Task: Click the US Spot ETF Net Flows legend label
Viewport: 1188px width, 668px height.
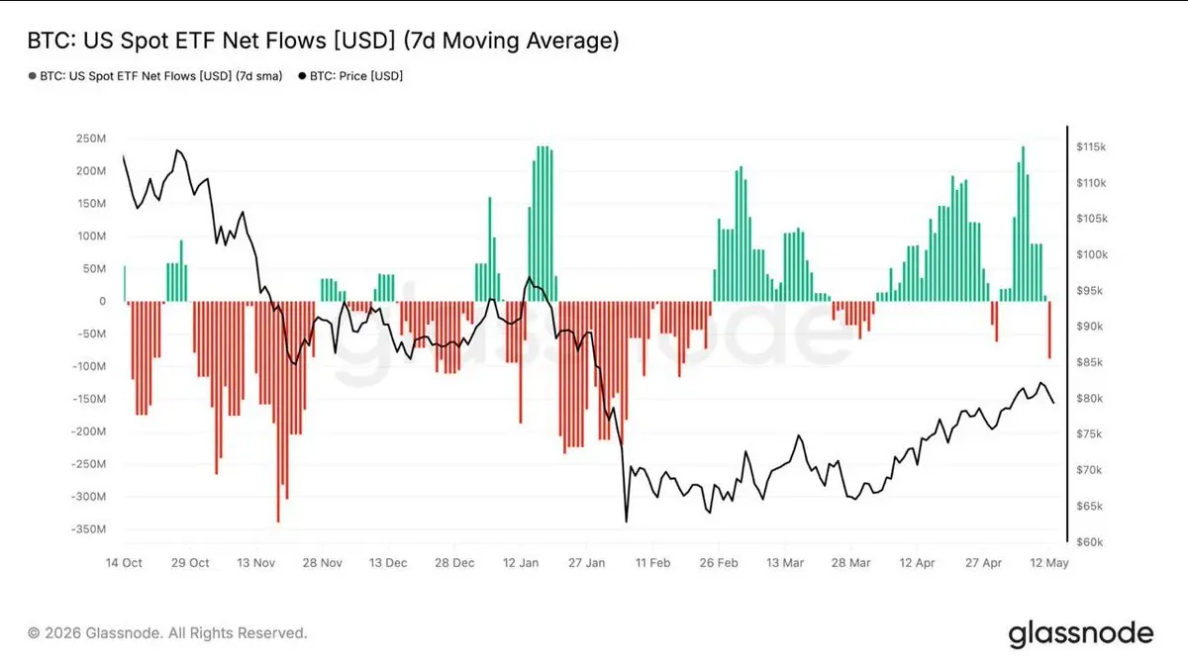Action: (161, 76)
